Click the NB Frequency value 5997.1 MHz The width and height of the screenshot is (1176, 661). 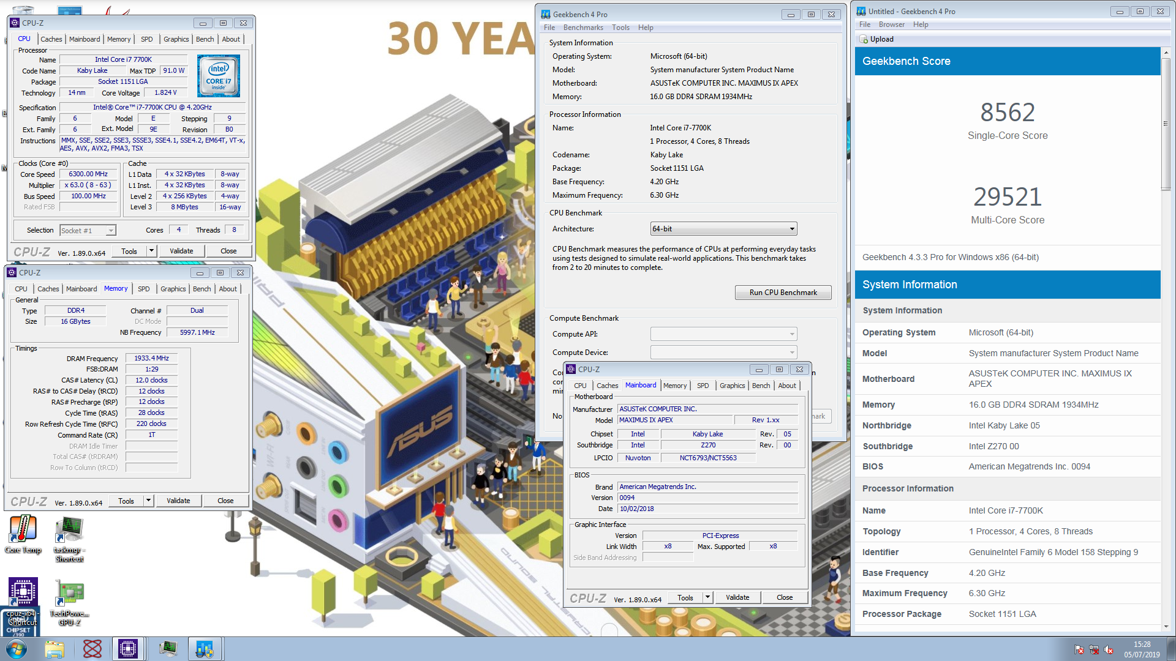pos(197,333)
